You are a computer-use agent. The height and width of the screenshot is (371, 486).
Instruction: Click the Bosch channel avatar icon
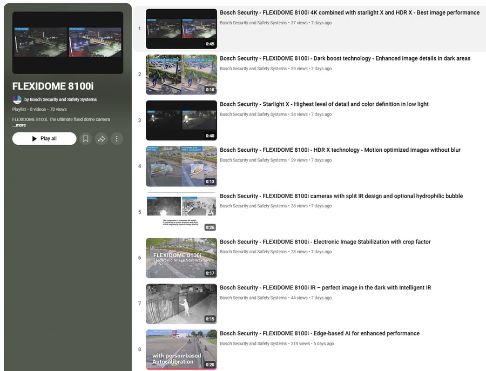coord(17,99)
